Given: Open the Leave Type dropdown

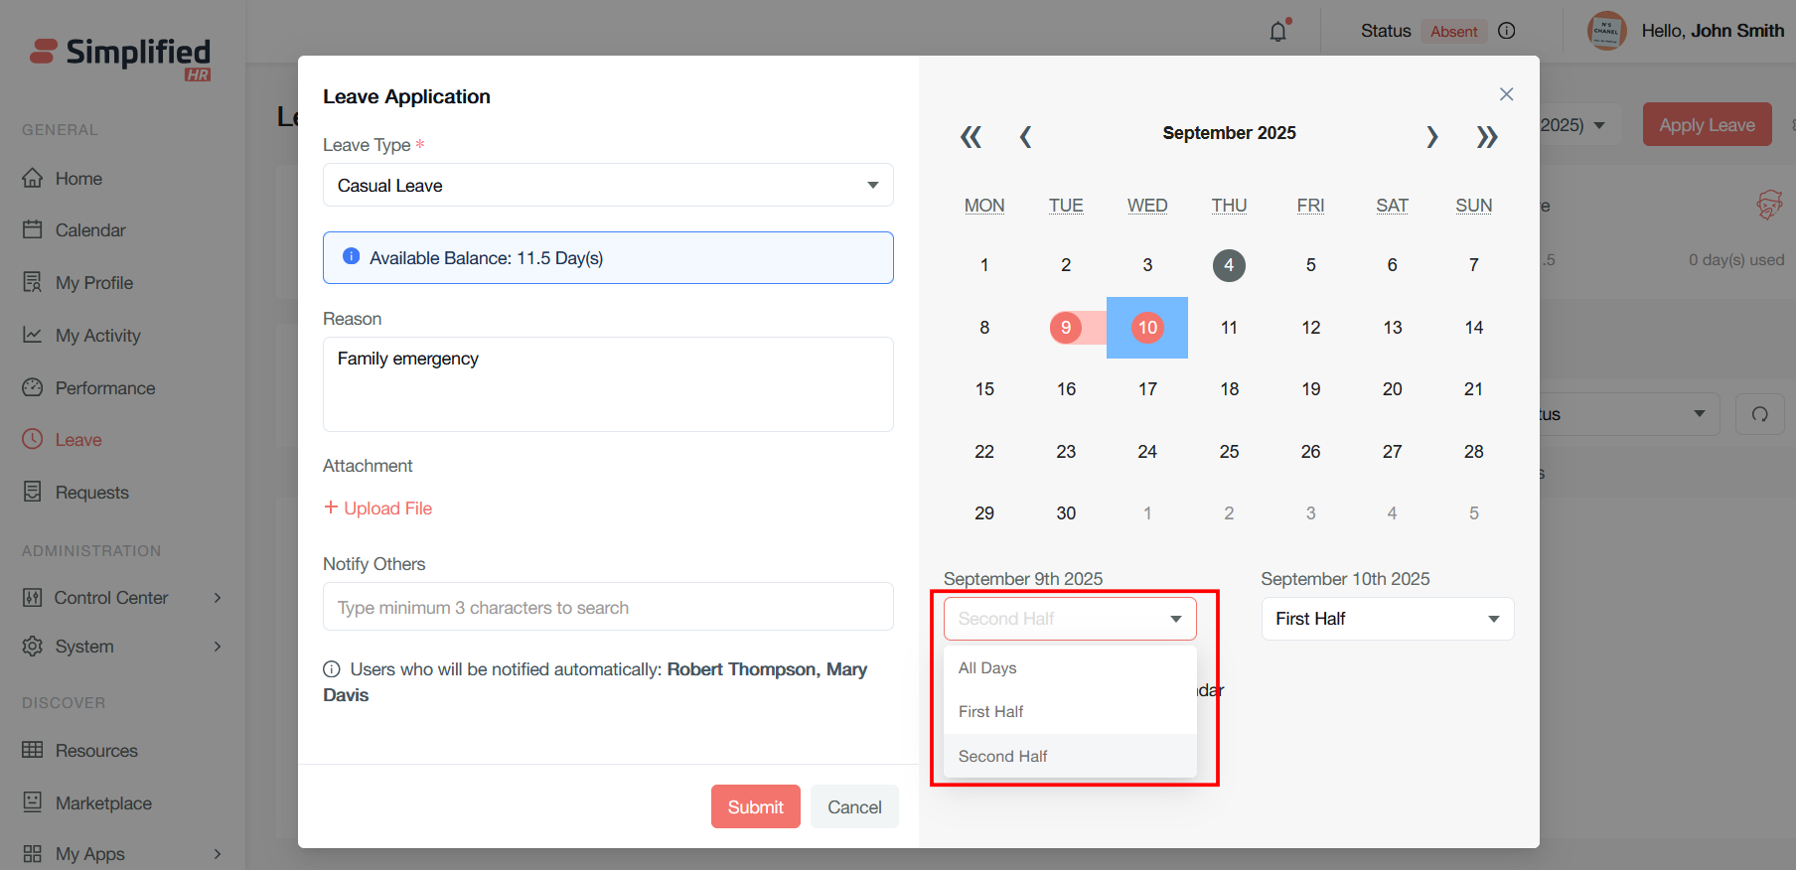Looking at the screenshot, I should click(608, 186).
